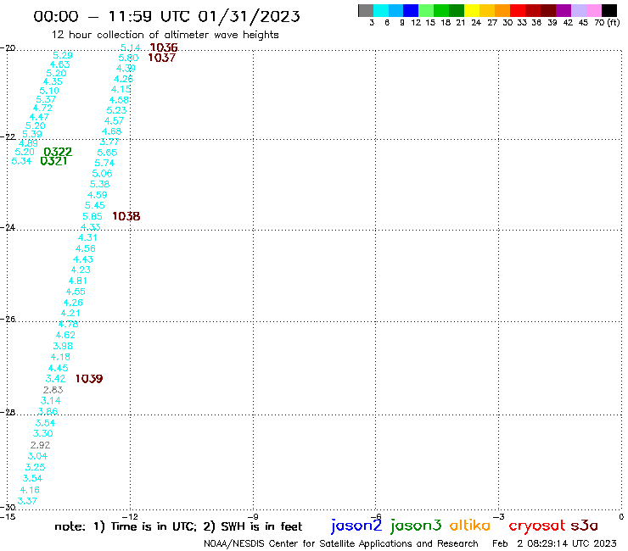The width and height of the screenshot is (628, 551).
Task: Select the wave height value 4.63
Action: (x=59, y=64)
